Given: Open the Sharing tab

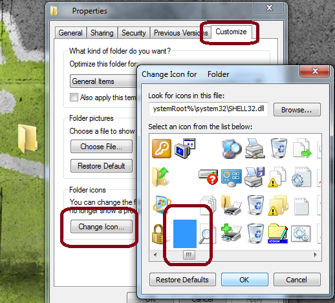Looking at the screenshot, I should [102, 33].
